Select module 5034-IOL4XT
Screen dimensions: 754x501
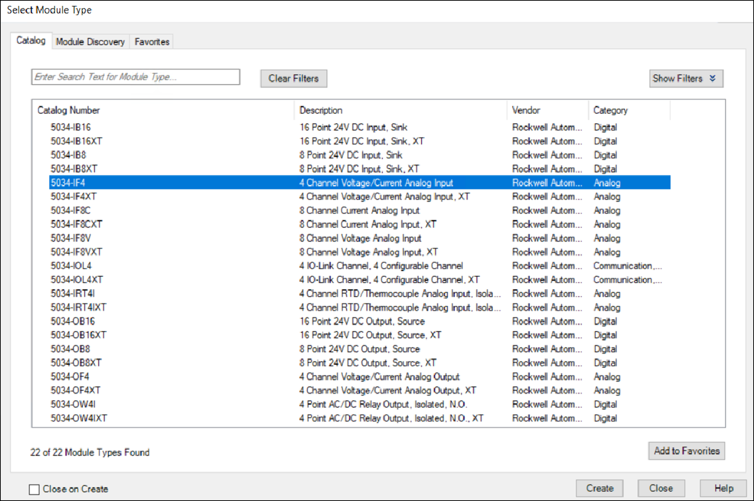[360, 280]
